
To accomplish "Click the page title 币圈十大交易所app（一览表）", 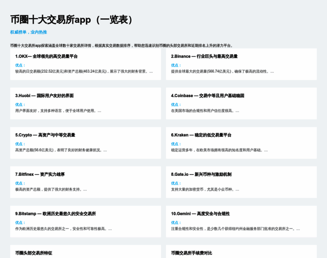I will click(72, 20).
